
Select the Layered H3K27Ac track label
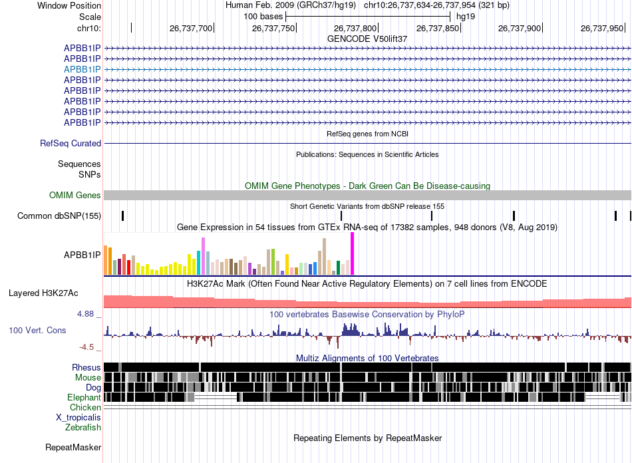(x=43, y=293)
